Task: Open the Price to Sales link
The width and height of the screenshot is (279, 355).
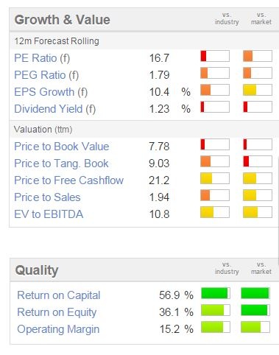Action: 47,197
